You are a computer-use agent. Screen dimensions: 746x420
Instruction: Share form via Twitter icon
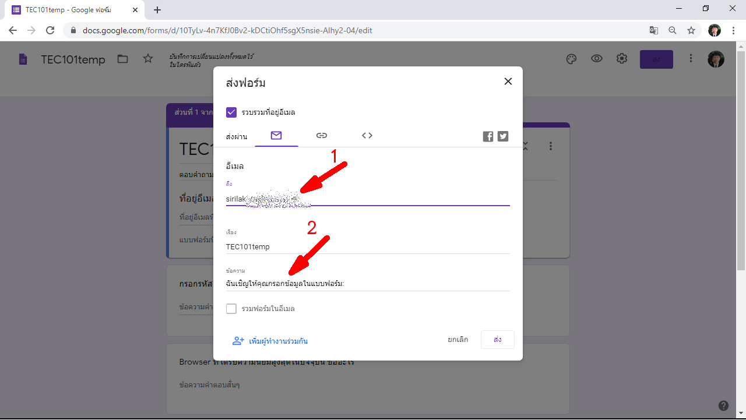(x=503, y=136)
